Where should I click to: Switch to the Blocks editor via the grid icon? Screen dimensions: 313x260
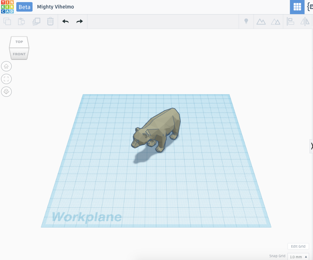pos(297,7)
